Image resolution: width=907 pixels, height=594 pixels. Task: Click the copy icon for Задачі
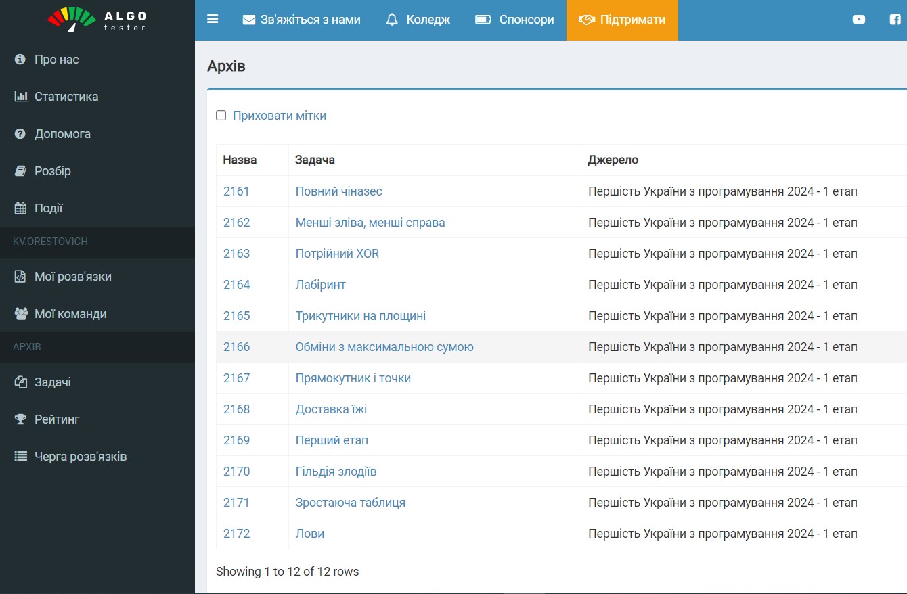[20, 382]
